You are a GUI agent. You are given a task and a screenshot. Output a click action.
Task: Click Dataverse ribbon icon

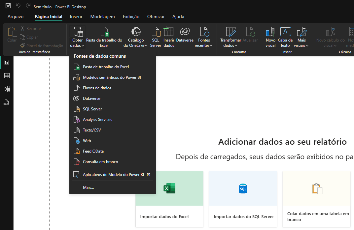click(x=185, y=32)
